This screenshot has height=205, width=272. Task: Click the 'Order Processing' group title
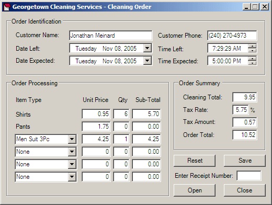(35, 83)
